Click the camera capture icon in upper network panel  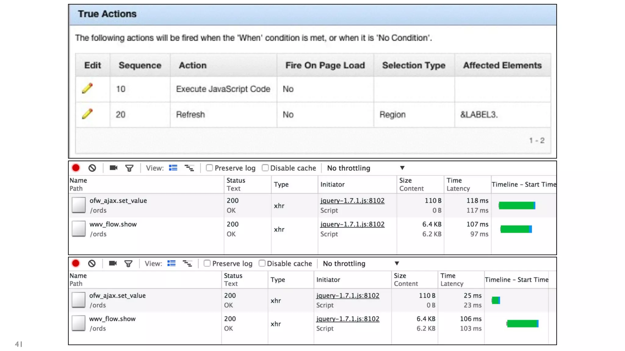click(x=114, y=168)
